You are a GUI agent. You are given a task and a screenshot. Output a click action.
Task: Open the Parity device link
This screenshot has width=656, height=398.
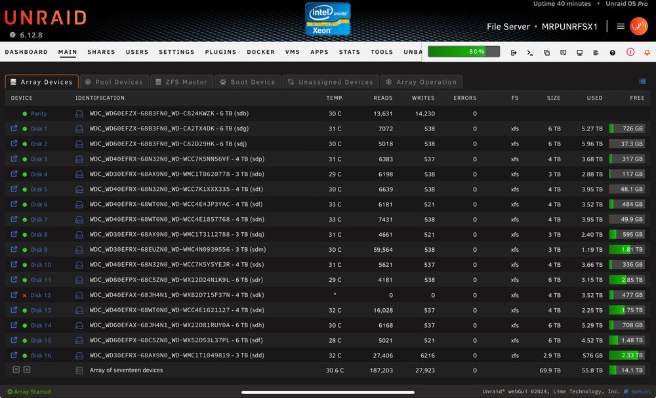point(39,113)
